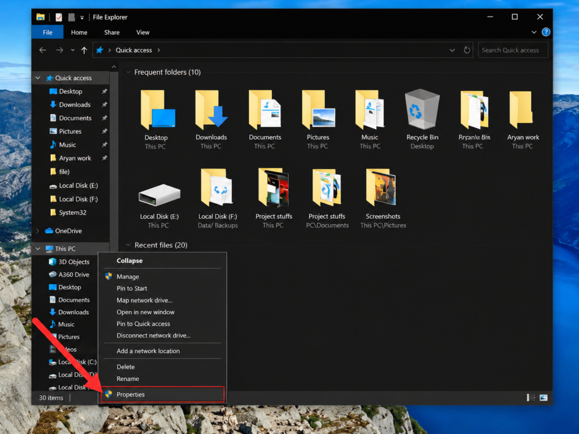Viewport: 579px width, 434px height.
Task: Unpin Desktop from Quick access sidebar
Action: 105,91
